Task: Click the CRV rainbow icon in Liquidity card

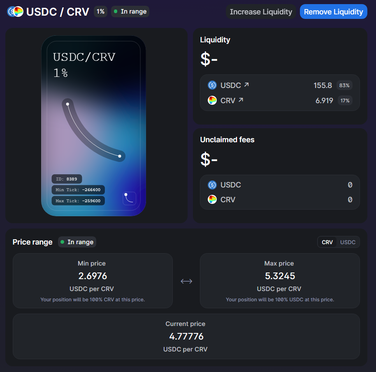Action: (212, 100)
